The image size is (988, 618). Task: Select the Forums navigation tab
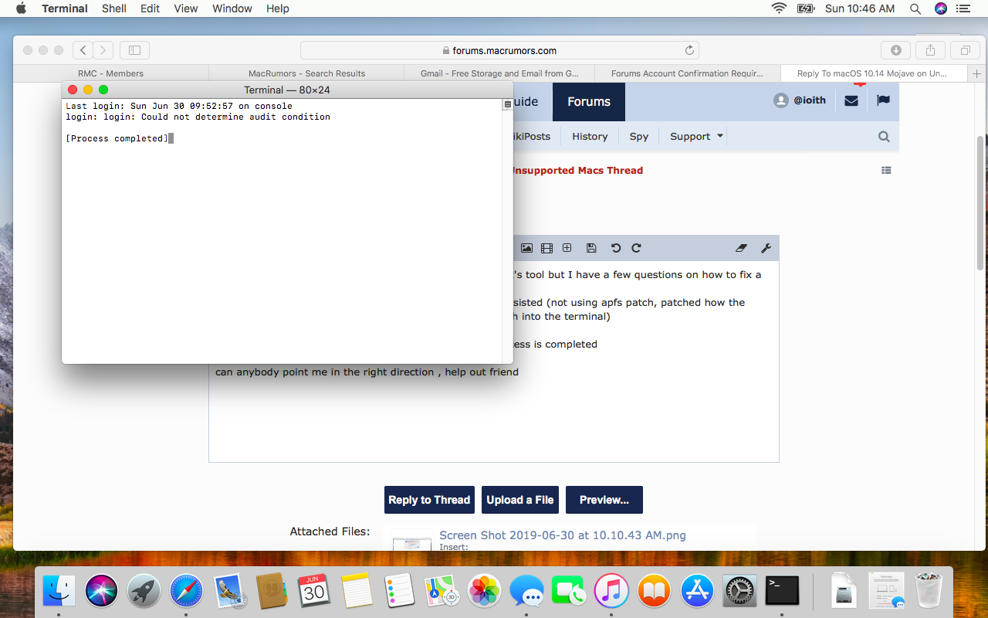tap(589, 101)
